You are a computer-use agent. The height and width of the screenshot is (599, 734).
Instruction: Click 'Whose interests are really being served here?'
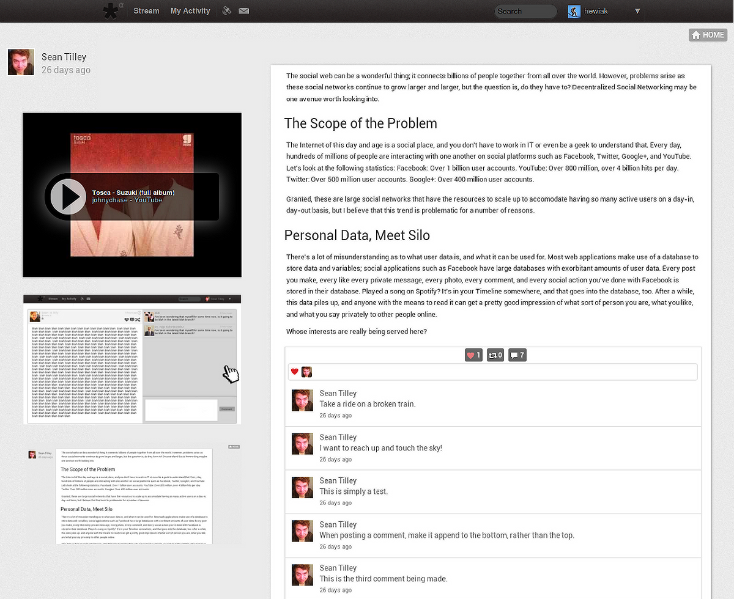(x=357, y=331)
